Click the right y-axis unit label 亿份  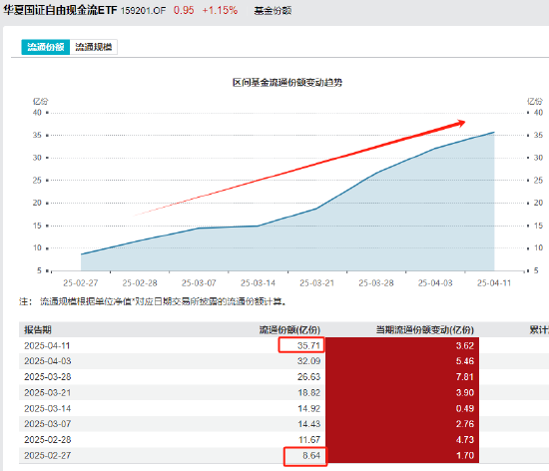click(x=535, y=102)
